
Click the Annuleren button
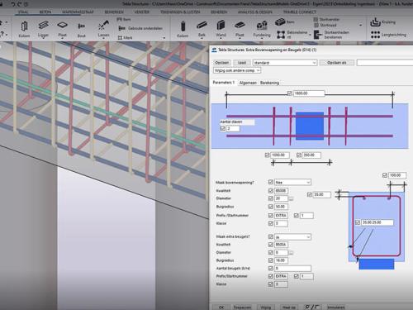pos(336,308)
